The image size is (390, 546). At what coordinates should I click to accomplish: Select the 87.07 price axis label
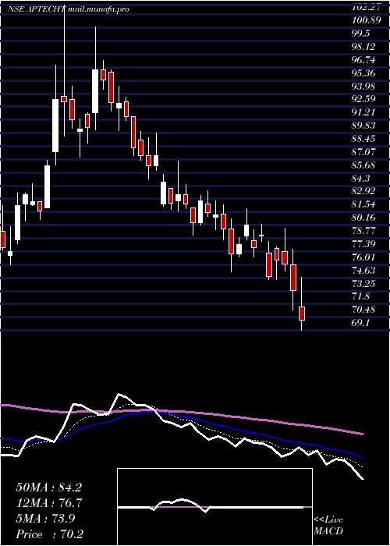click(363, 152)
